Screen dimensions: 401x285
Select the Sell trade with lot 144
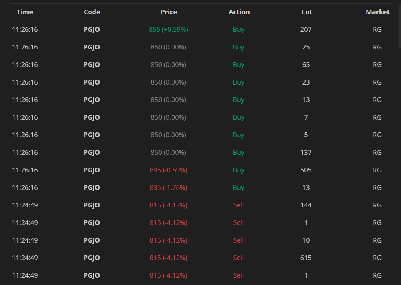pyautogui.click(x=306, y=205)
